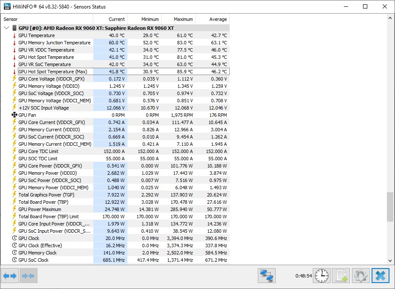Click the 0:48:54 elapsed time readout
Image resolution: width=395 pixels, height=289 pixels.
[303, 276]
